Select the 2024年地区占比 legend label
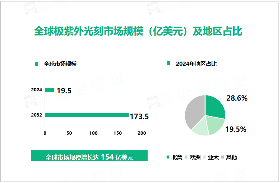The width and height of the screenshot is (280, 183). pyautogui.click(x=196, y=64)
